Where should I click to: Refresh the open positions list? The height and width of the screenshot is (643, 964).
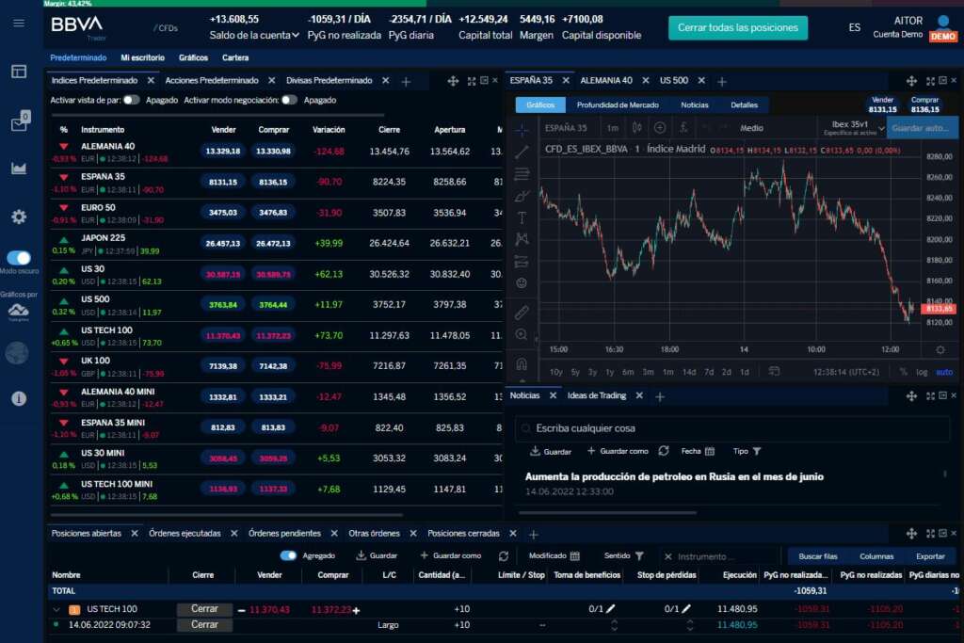coord(504,555)
